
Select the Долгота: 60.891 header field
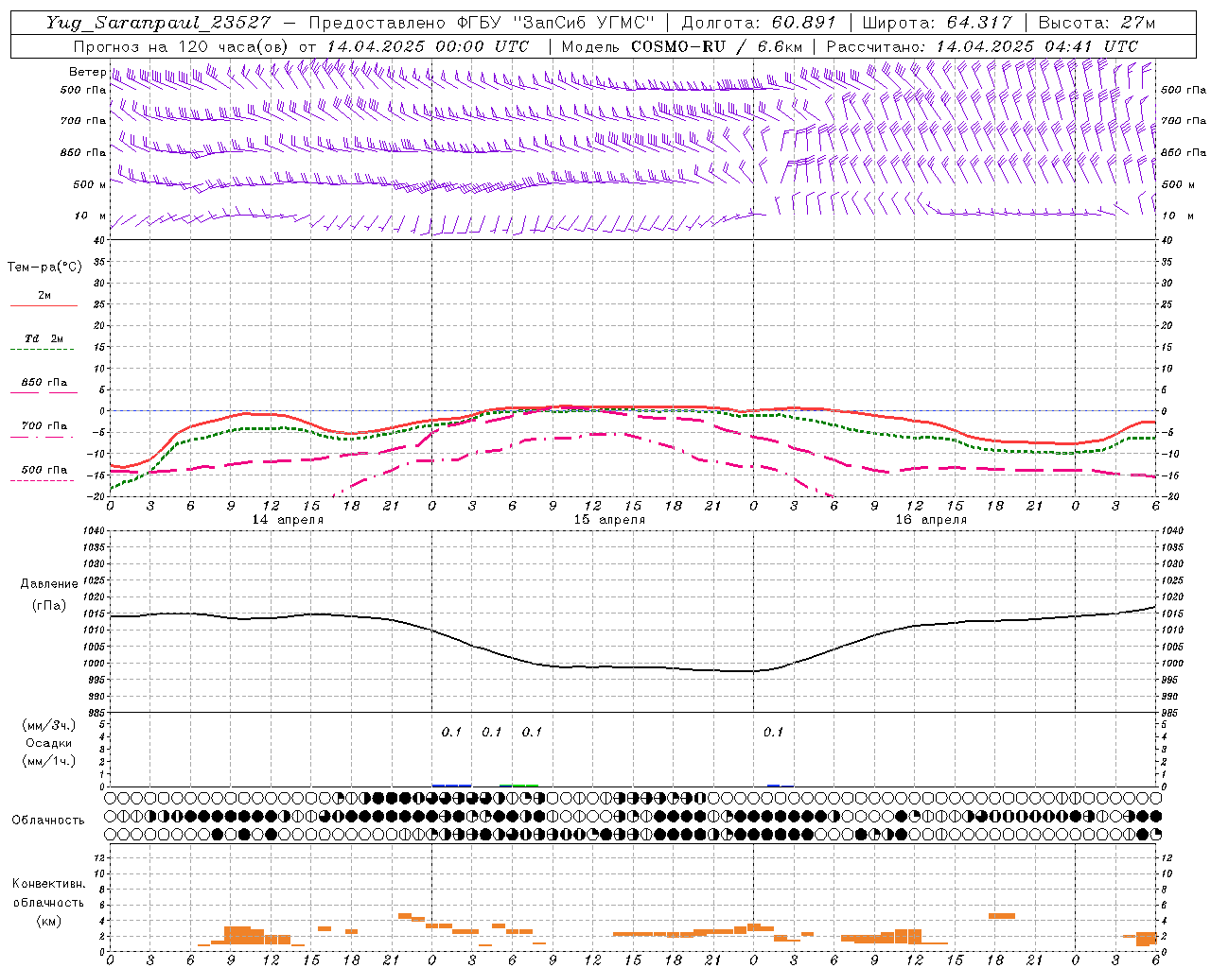coord(758,23)
